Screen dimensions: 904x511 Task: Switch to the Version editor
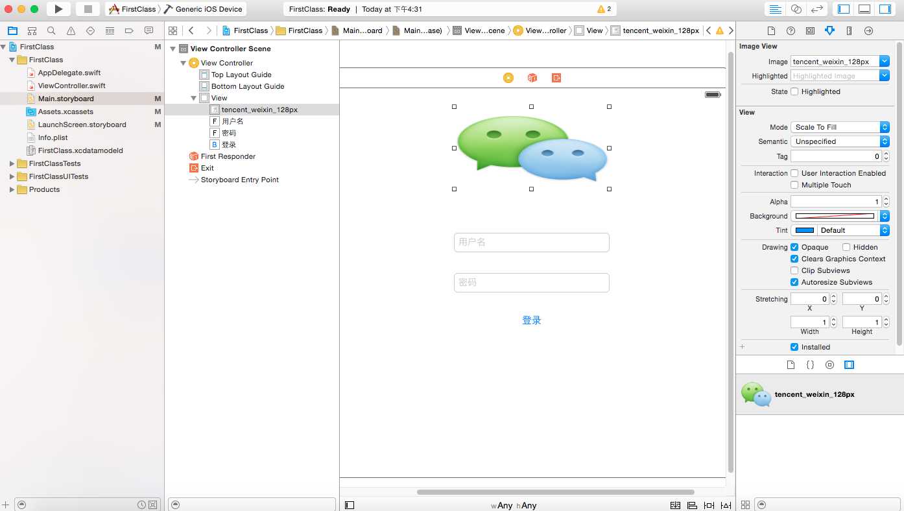coord(818,9)
